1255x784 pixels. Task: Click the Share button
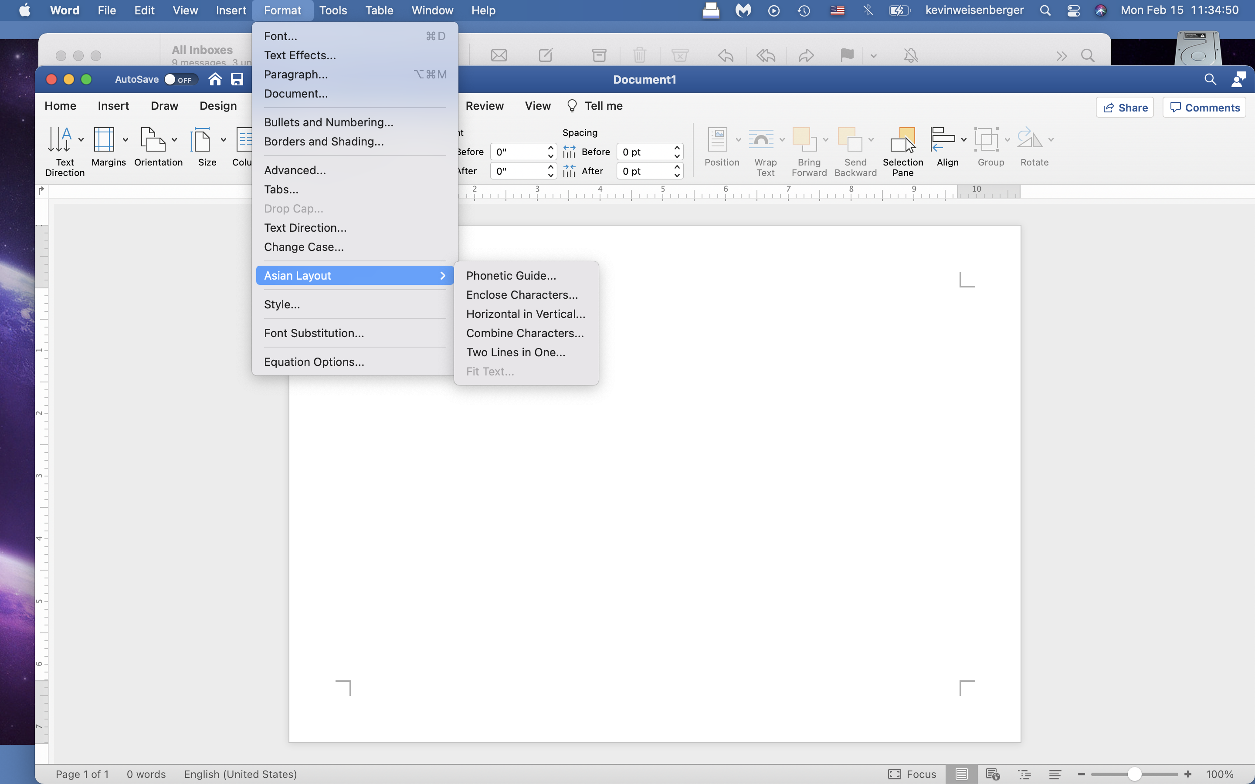(1124, 107)
